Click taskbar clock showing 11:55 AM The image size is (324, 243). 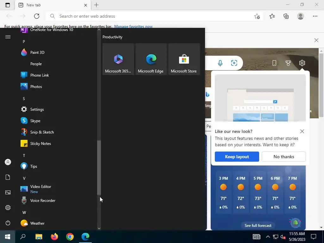click(297, 237)
